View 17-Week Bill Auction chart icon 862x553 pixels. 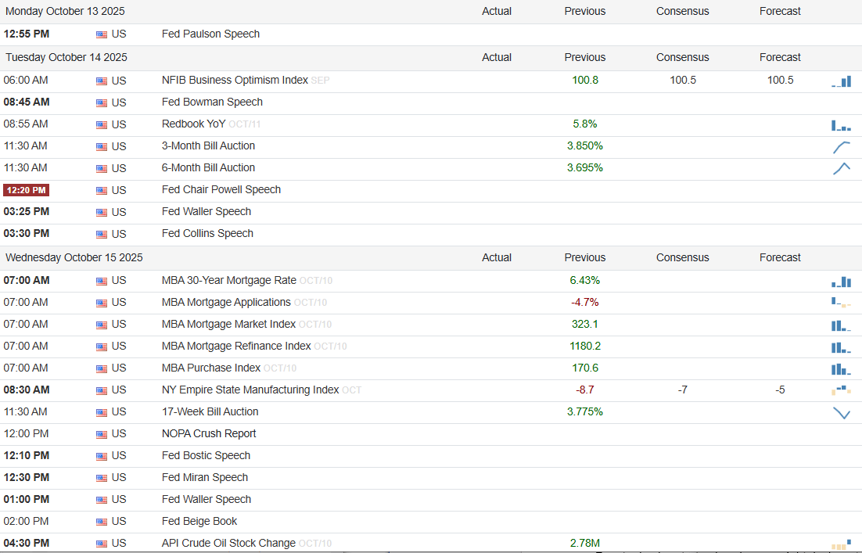tap(842, 413)
